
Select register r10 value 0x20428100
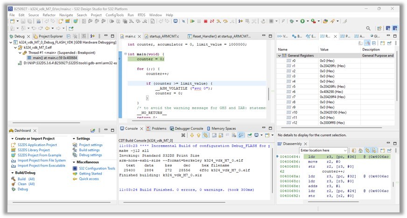333,113
